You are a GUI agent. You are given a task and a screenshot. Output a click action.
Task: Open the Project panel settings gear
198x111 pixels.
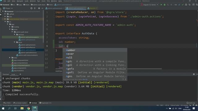coord(39,8)
